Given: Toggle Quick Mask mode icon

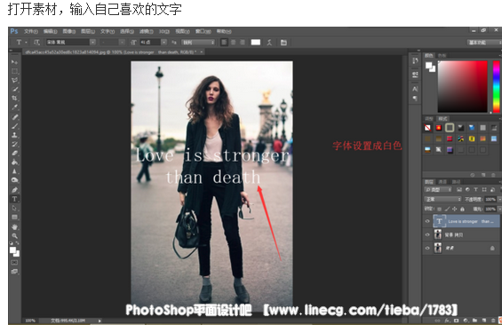Looking at the screenshot, I should (14, 263).
